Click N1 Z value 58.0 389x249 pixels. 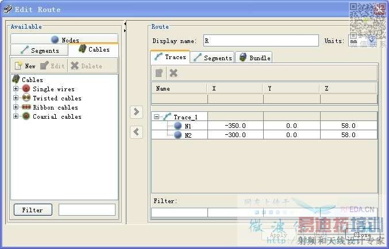point(348,126)
